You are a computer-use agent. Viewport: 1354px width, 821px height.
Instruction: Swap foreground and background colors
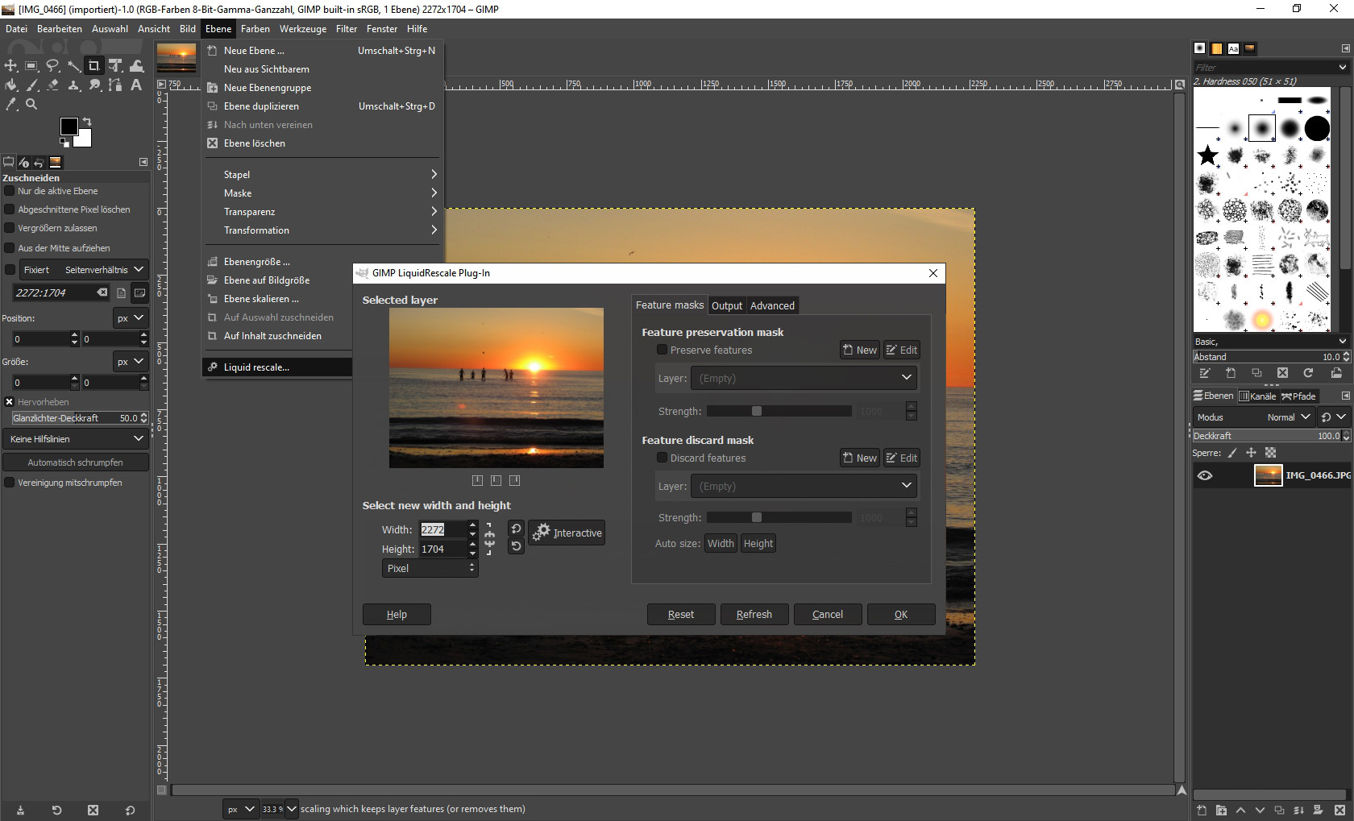87,122
